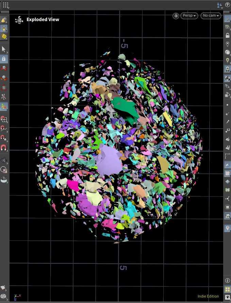Enable Snap to Grid magnet
Viewport: 231px width, 303px height.
(3, 119)
